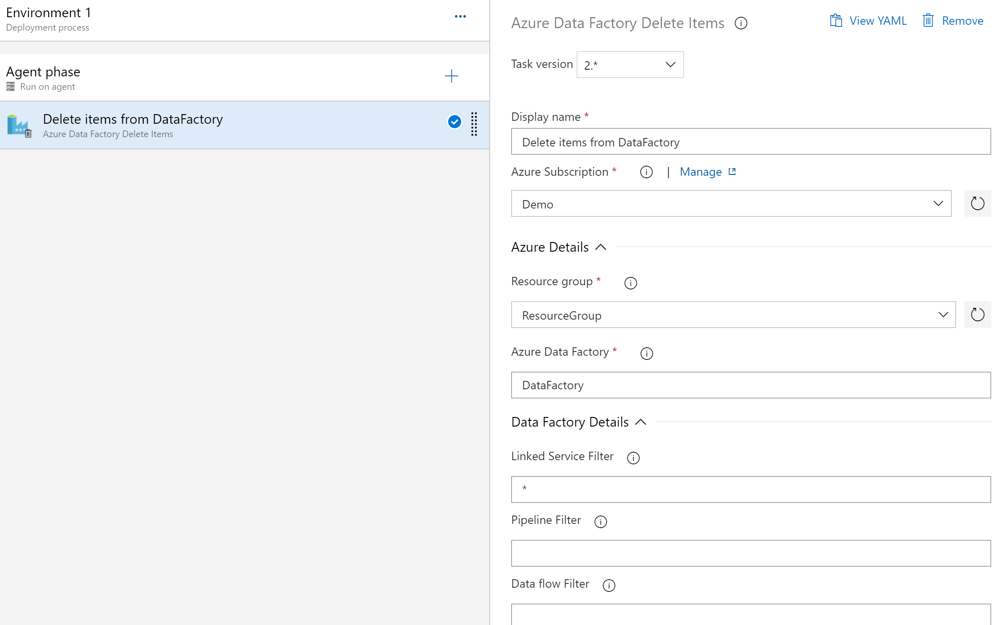Click the Data Factory delete task icon

(x=19, y=125)
